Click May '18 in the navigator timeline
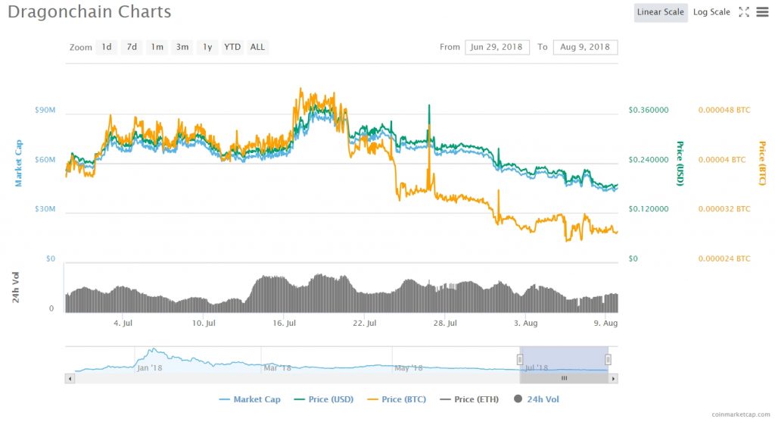The image size is (775, 422). pos(409,368)
